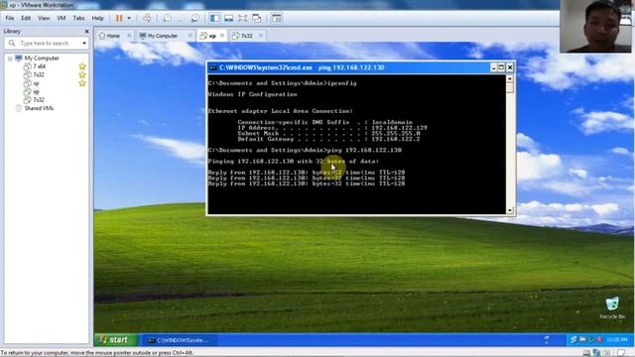This screenshot has height=357, width=635.
Task: Open the Edit menu
Action: point(26,18)
